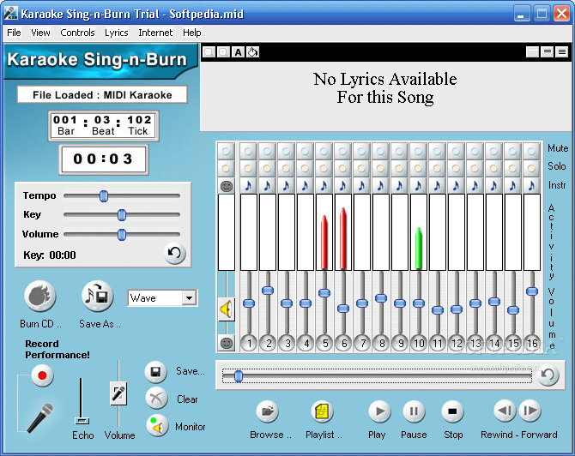575x456 pixels.
Task: Click the Play button
Action: [x=379, y=411]
